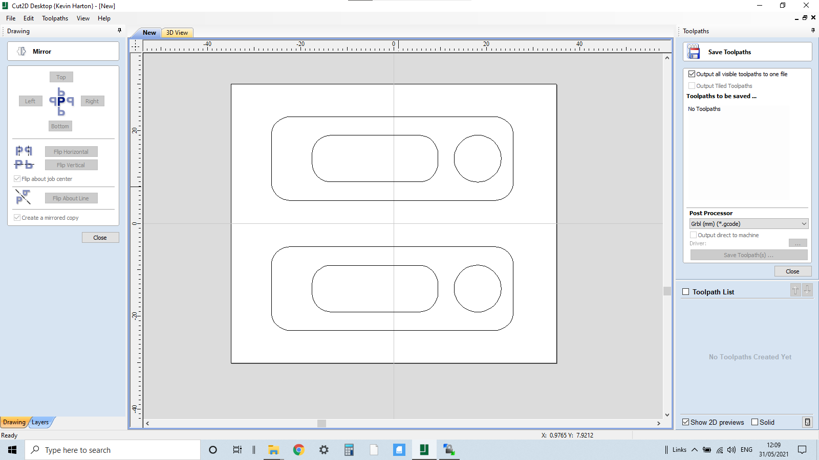Screen dimensions: 819x460
Task: Click the Toolpath List summary icon
Action: pyautogui.click(x=808, y=422)
